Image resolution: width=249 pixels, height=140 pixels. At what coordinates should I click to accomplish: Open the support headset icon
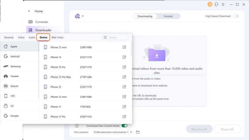[216, 4]
